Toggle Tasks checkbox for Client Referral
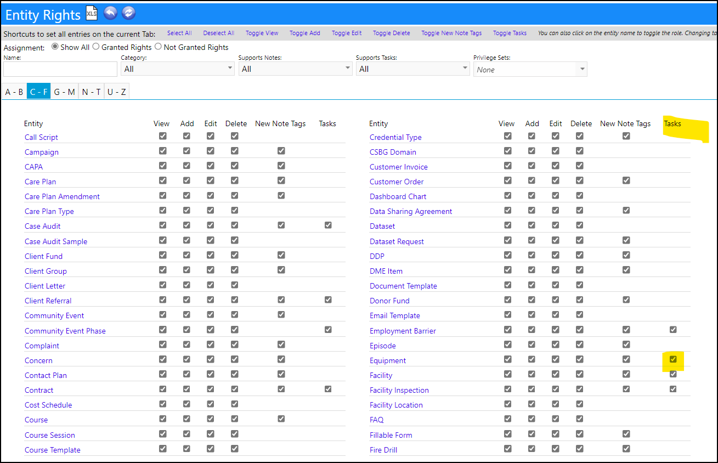Image resolution: width=718 pixels, height=463 pixels. (x=328, y=300)
